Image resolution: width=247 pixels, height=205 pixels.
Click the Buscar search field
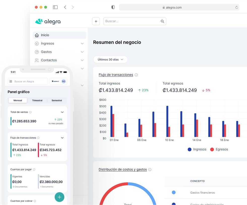(135, 21)
